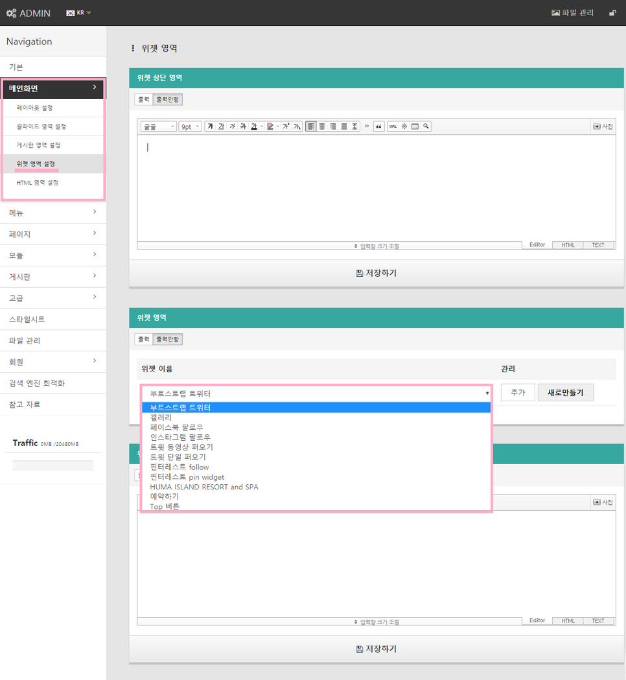Click the 추가 button next to widget name

click(518, 392)
